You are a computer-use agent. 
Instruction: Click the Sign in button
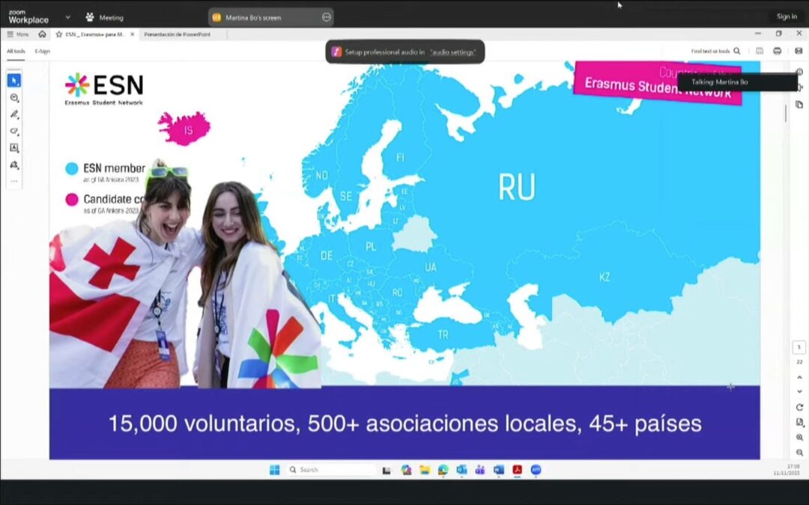787,16
